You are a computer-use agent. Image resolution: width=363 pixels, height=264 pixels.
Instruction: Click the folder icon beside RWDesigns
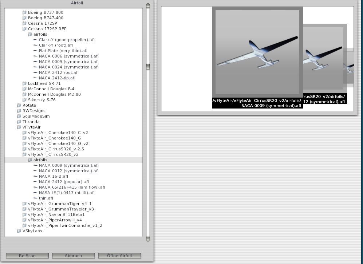pos(19,111)
